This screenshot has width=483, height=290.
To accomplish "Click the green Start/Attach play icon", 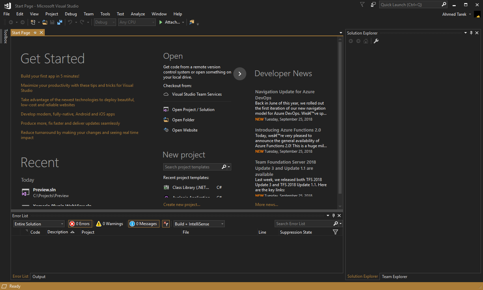I will (161, 22).
